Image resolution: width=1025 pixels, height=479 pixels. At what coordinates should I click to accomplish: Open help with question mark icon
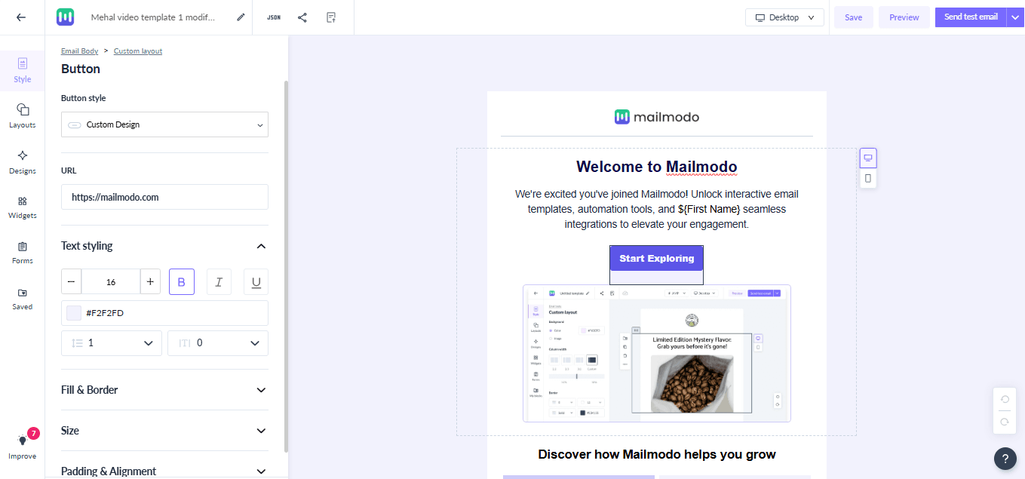click(x=1005, y=458)
